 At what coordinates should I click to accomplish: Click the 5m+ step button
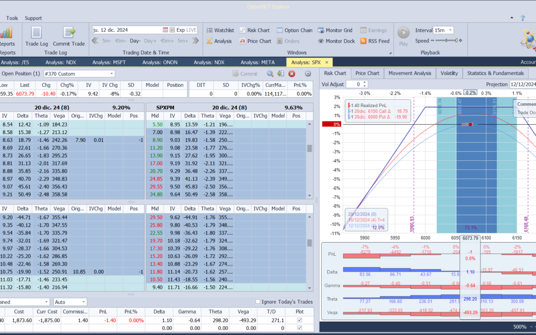click(x=183, y=41)
